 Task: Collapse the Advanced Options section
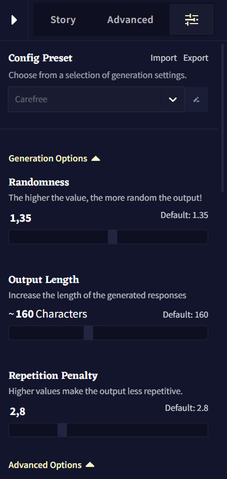pyautogui.click(x=51, y=465)
